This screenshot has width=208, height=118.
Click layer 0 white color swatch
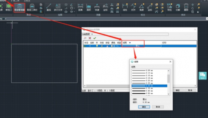coord(112,46)
